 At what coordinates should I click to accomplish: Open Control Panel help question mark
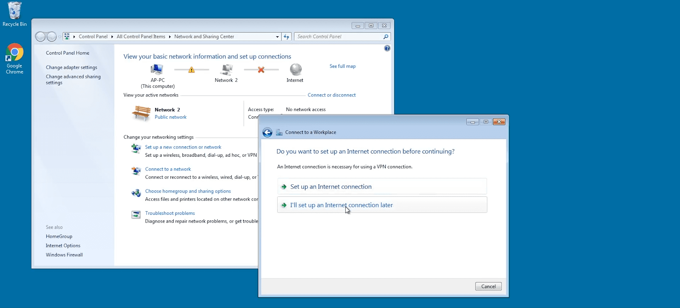pos(387,48)
